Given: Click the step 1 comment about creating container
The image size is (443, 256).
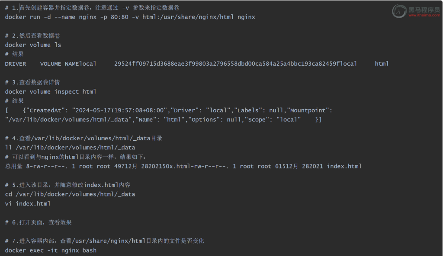Looking at the screenshot, I should [92, 8].
